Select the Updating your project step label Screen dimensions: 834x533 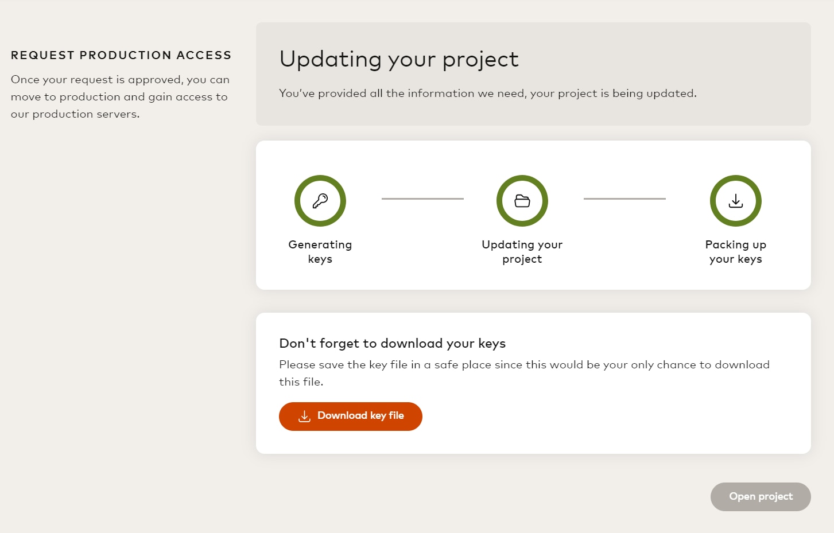point(522,252)
